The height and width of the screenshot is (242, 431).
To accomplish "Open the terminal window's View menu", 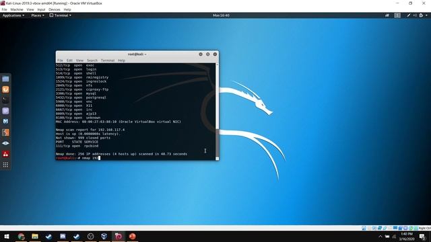I will point(79,61).
